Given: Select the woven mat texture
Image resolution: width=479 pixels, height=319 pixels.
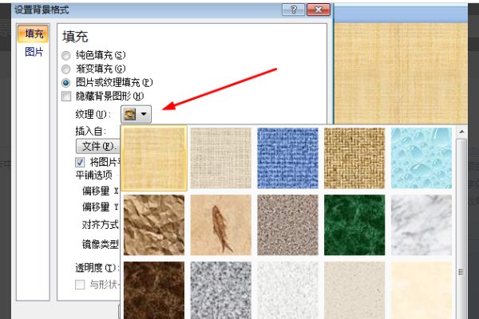Looking at the screenshot, I should pyautogui.click(x=354, y=158).
